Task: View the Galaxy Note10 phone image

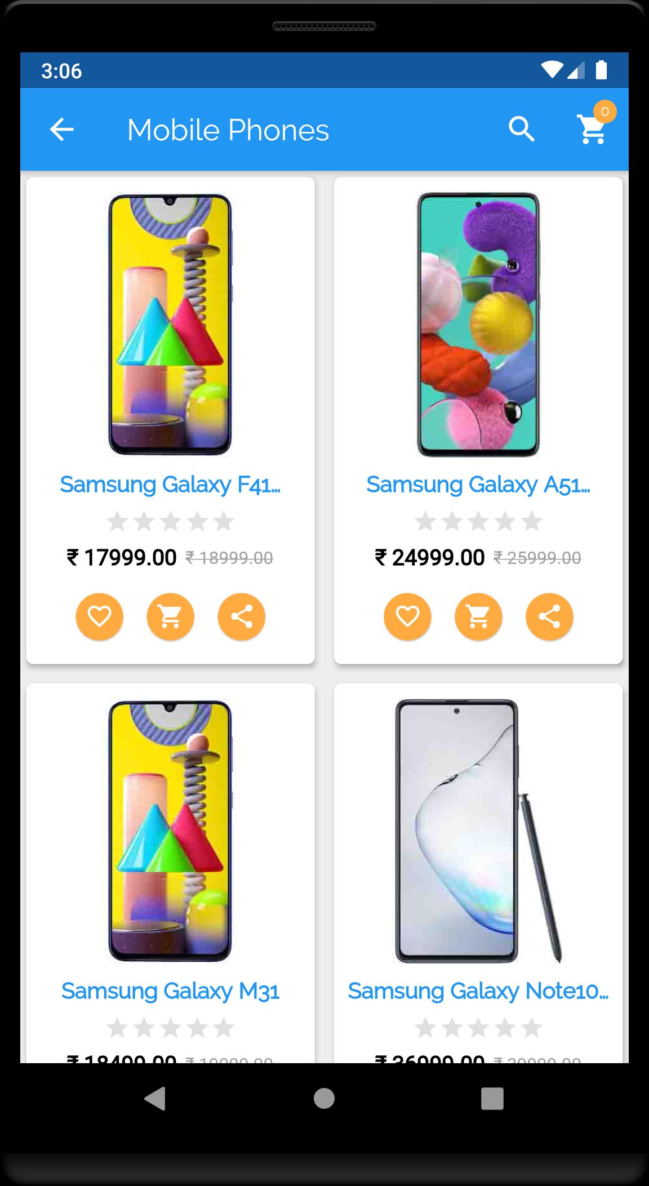Action: tap(478, 831)
